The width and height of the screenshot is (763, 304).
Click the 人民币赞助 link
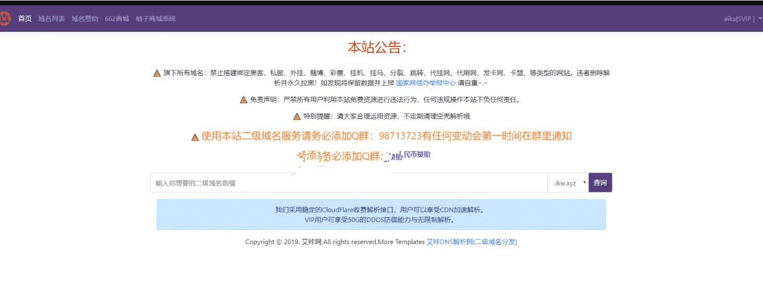(x=414, y=154)
